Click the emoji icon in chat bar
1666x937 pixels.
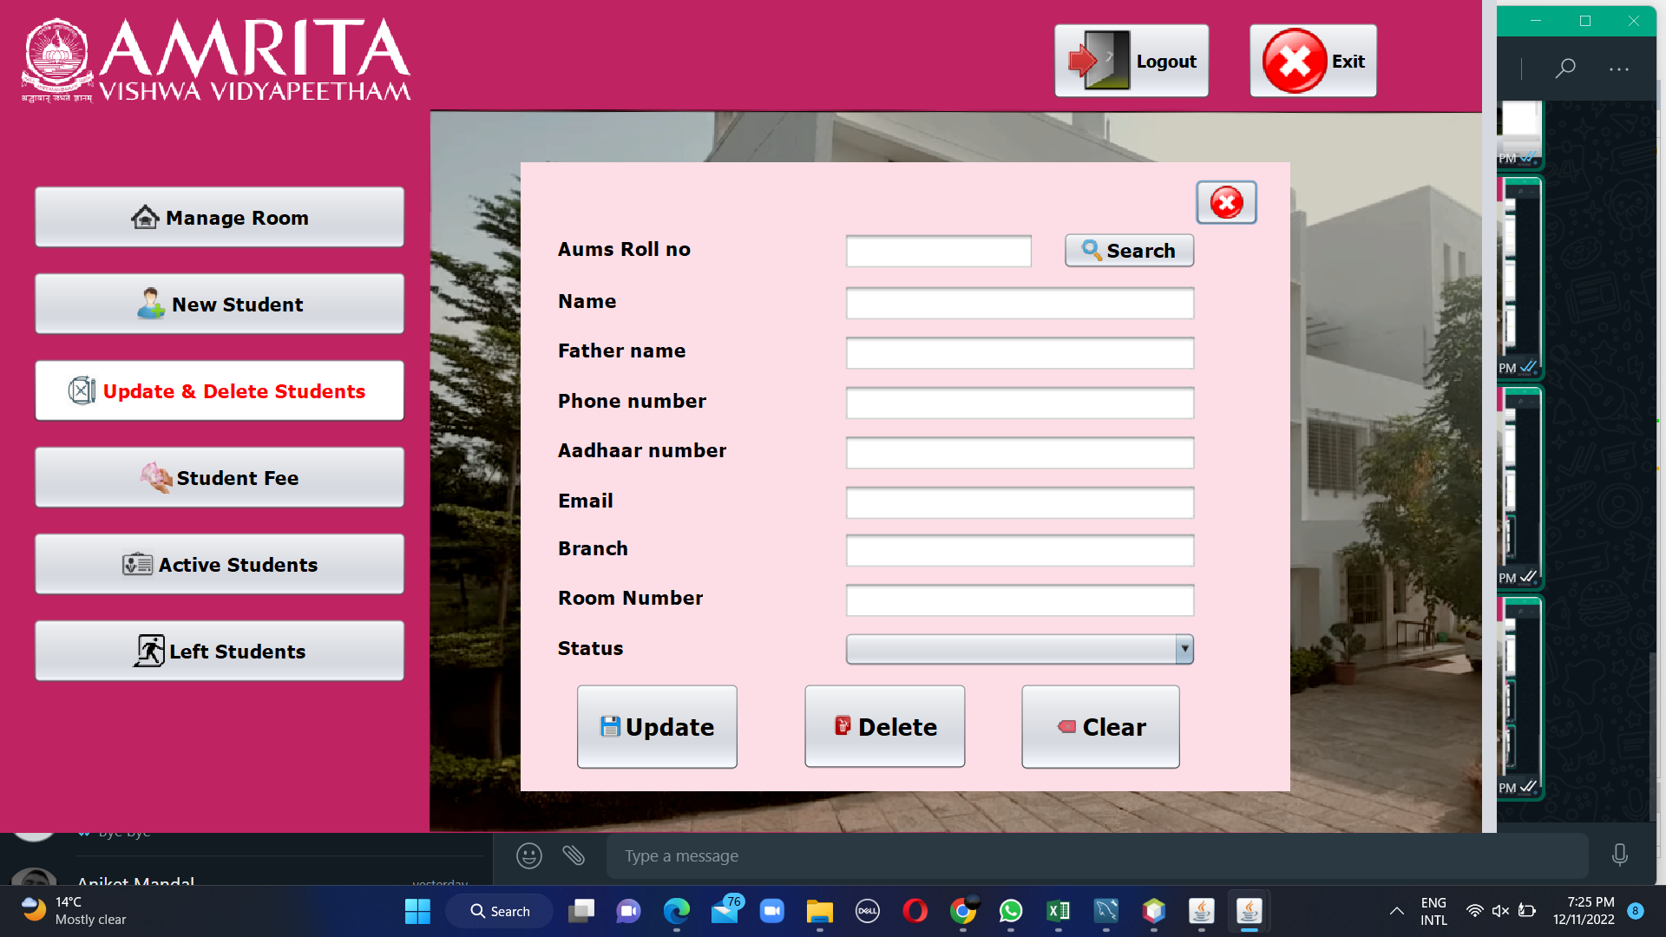pos(529,856)
